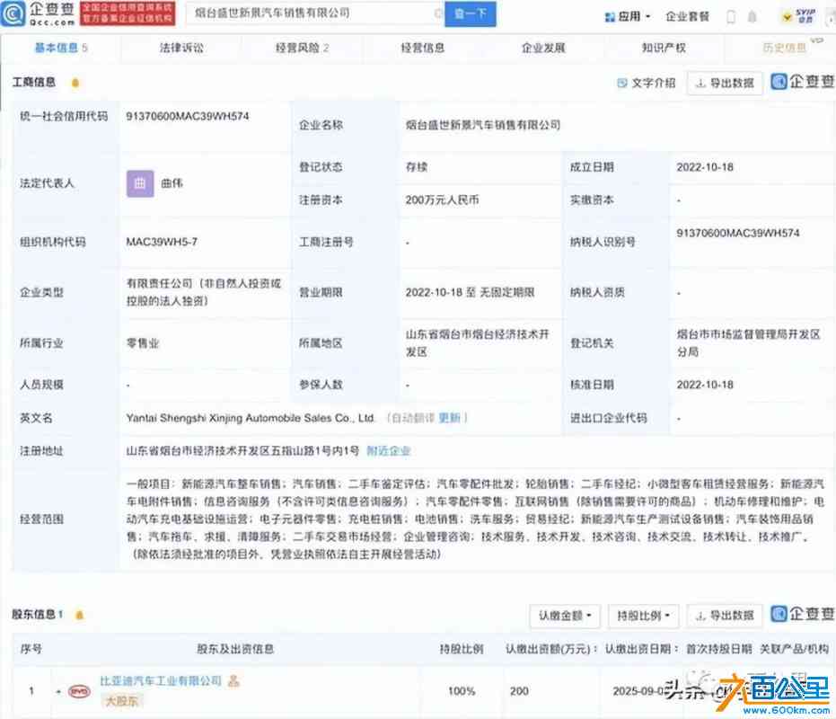The width and height of the screenshot is (836, 719).
Task: Click credit code 91370600MAC39WH574 text
Action: 188,116
